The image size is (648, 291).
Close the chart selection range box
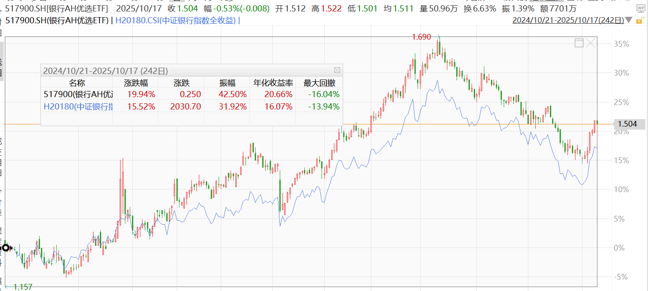click(x=591, y=43)
